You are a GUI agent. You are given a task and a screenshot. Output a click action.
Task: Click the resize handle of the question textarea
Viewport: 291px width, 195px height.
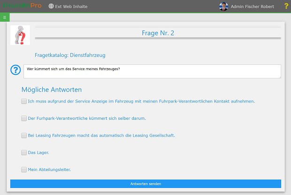tap(280, 77)
